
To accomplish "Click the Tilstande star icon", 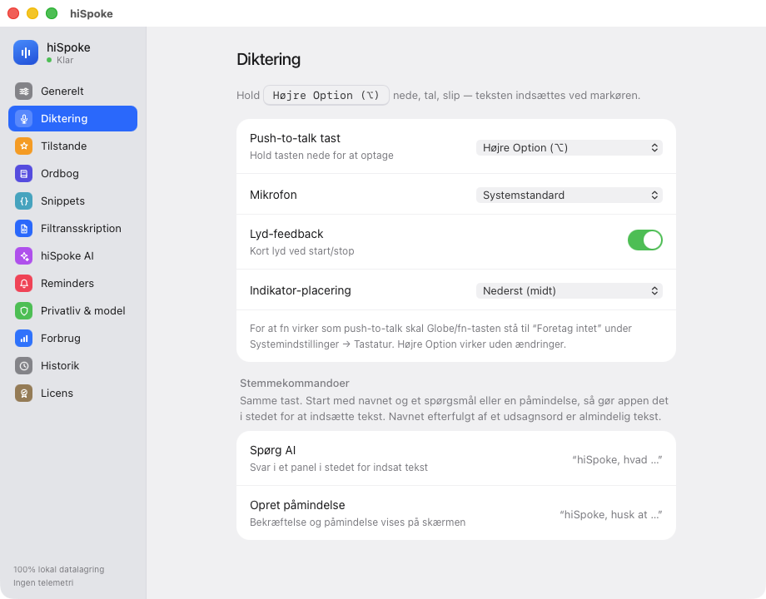I will 23,146.
